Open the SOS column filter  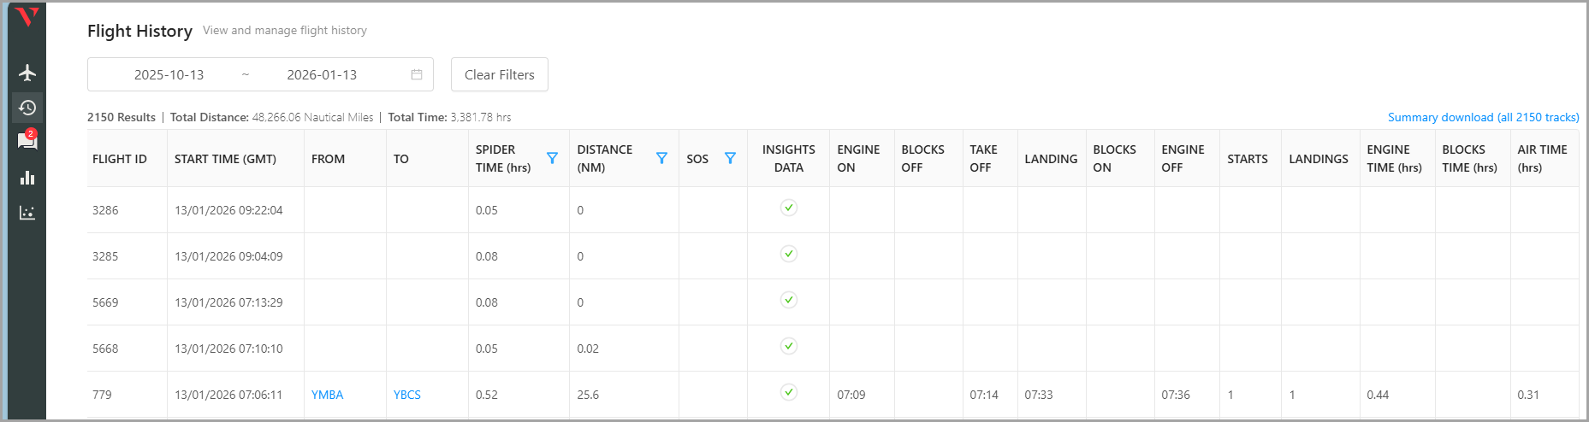730,158
